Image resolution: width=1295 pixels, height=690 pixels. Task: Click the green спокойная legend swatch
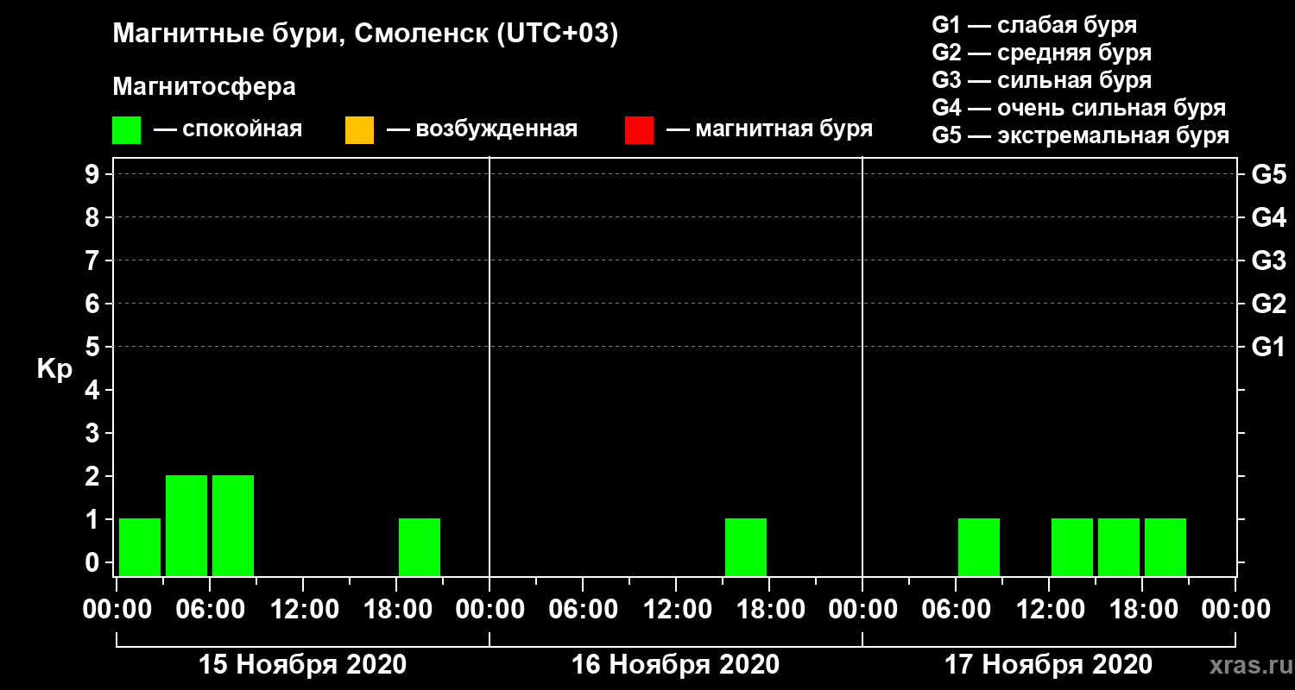pos(126,130)
